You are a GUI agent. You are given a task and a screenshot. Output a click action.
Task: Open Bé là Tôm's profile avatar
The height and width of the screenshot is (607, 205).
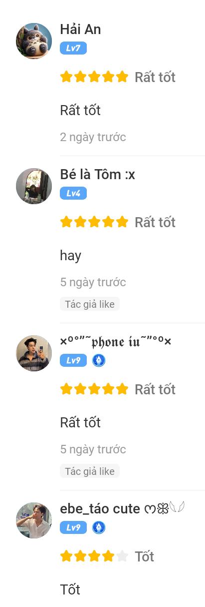point(34,186)
